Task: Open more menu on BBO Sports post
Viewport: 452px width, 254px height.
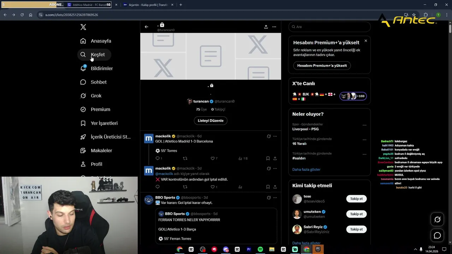Action: 275,198
